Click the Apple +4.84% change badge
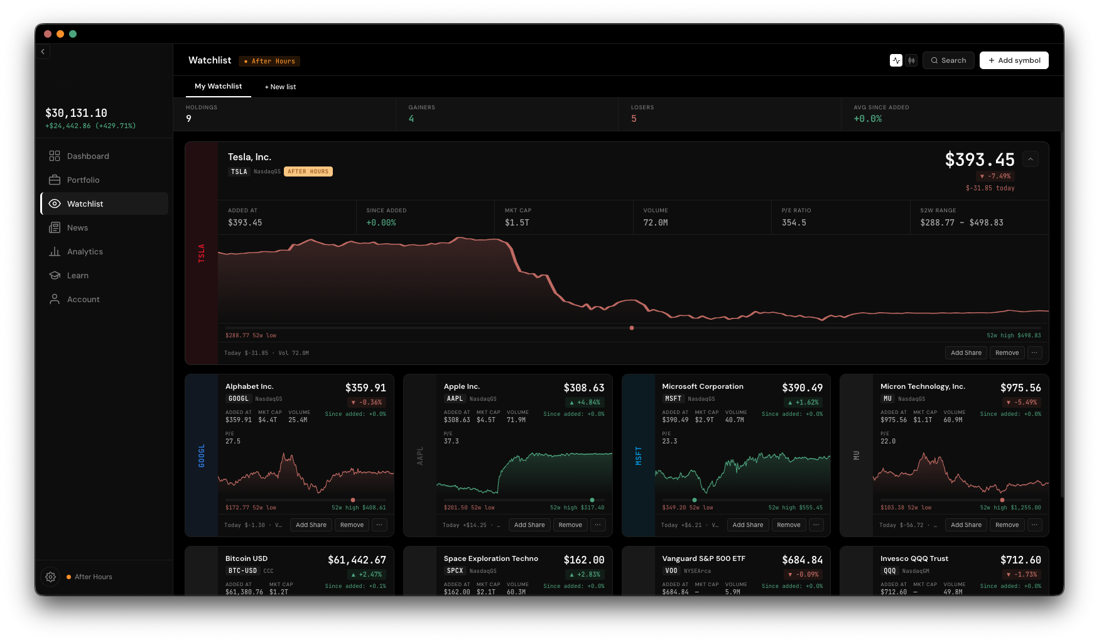This screenshot has height=642, width=1099. 585,402
